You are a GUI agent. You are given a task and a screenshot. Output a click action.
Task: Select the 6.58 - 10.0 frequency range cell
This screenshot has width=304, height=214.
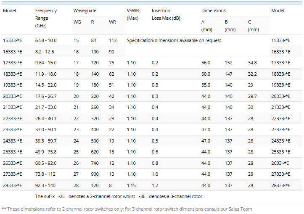click(46, 40)
